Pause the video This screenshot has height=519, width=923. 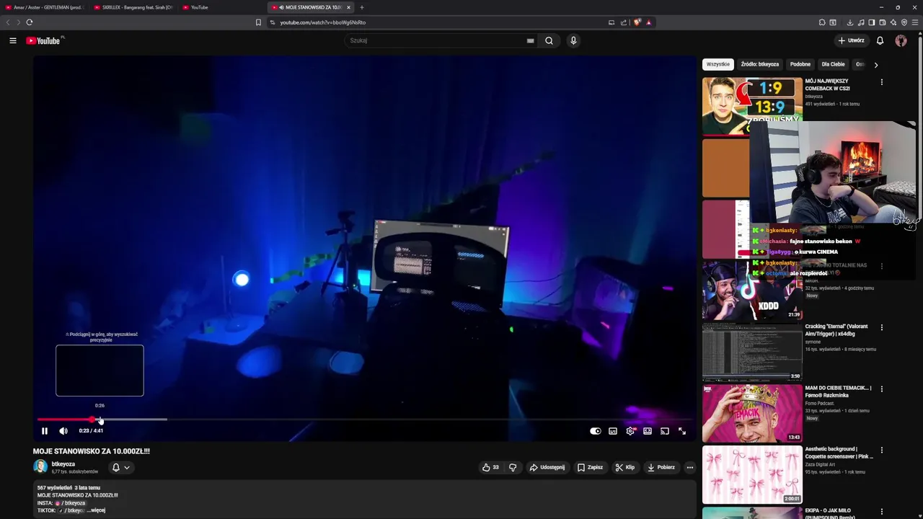[x=44, y=431]
